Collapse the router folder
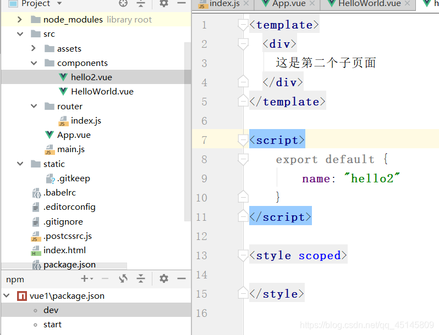439x335 pixels. [x=34, y=106]
